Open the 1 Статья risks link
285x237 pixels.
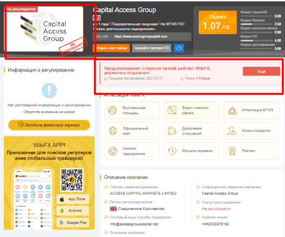[203, 79]
